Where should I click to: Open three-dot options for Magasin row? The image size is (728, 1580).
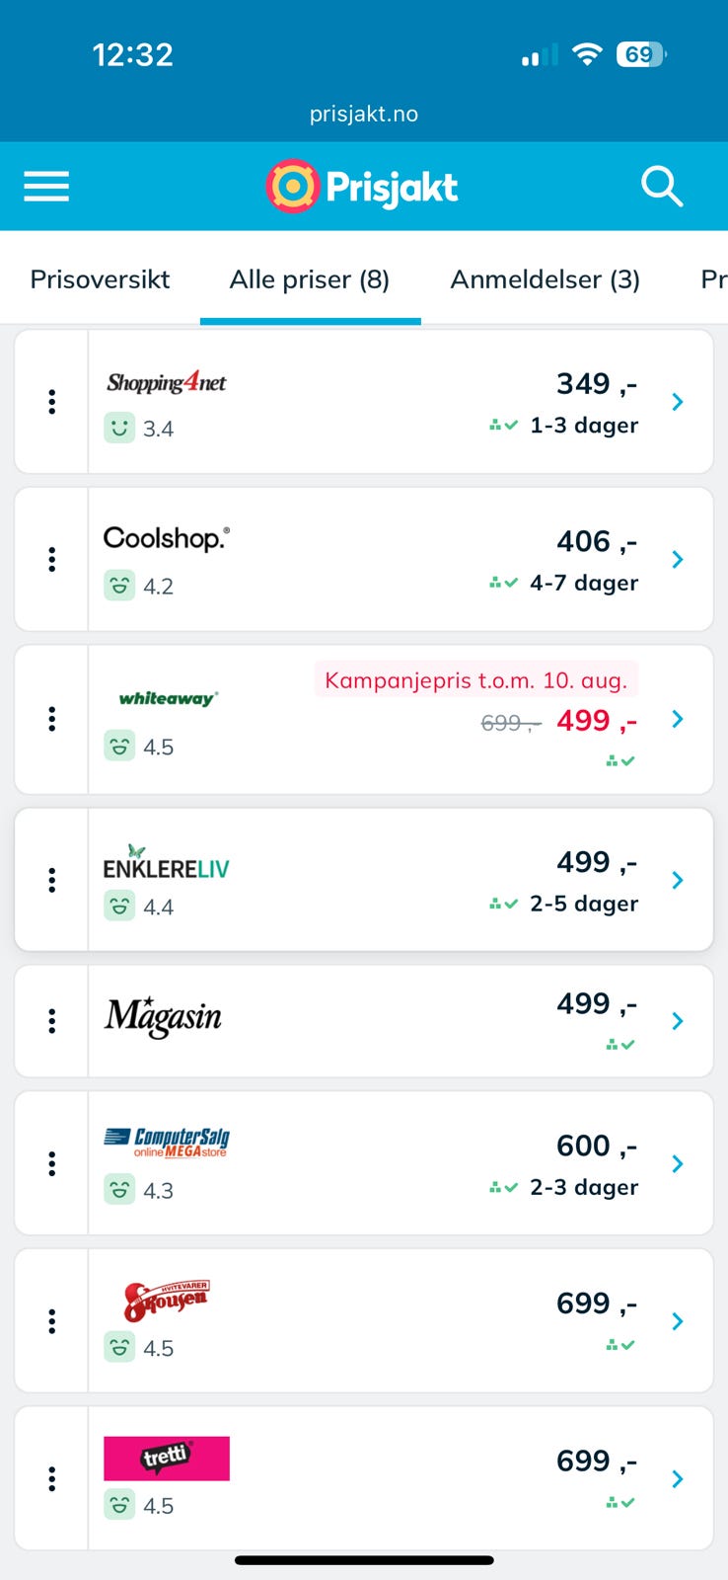(x=51, y=1021)
